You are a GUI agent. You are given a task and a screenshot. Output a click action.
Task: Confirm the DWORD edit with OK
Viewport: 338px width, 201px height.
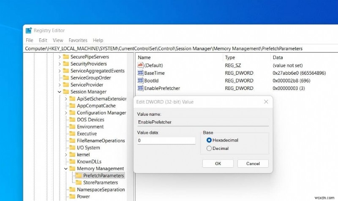pyautogui.click(x=218, y=163)
